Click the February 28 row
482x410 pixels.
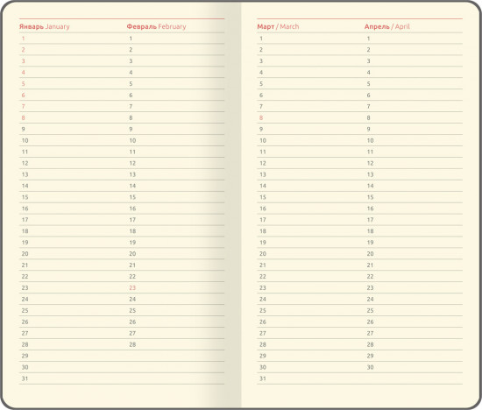[x=175, y=344]
